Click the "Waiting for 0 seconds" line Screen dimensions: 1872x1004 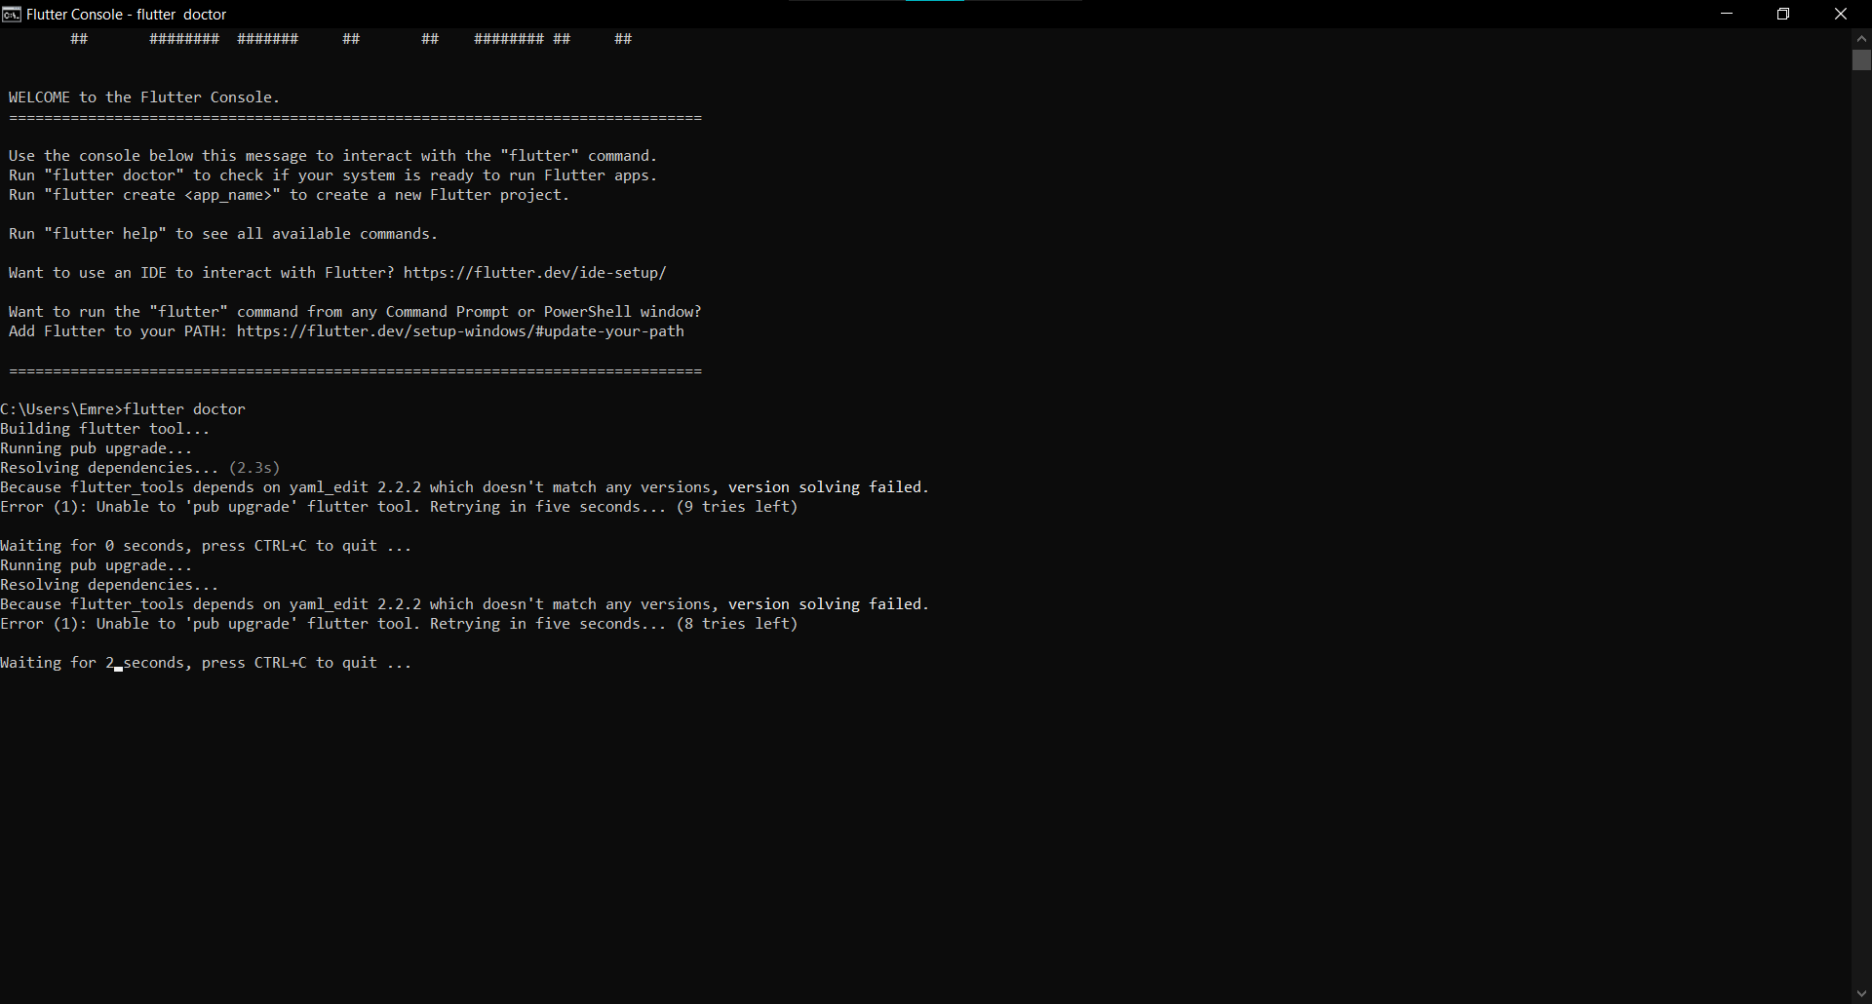[x=206, y=546]
